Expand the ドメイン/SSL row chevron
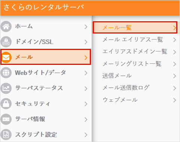The image size is (180, 142). [86, 42]
